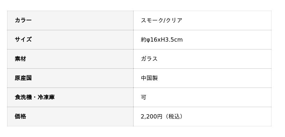Select the スモーク/クリア color value
Screen dimensions: 285x137
(161, 20)
